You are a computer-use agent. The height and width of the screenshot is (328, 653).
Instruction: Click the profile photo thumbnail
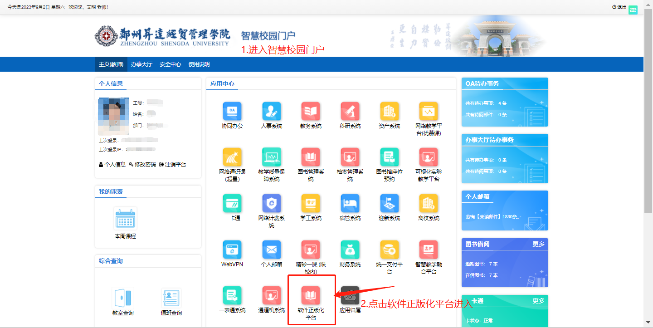click(113, 116)
